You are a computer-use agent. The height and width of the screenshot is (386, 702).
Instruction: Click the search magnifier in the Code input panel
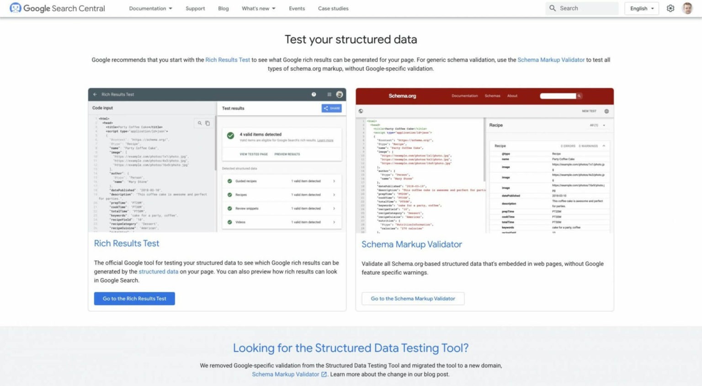click(200, 123)
